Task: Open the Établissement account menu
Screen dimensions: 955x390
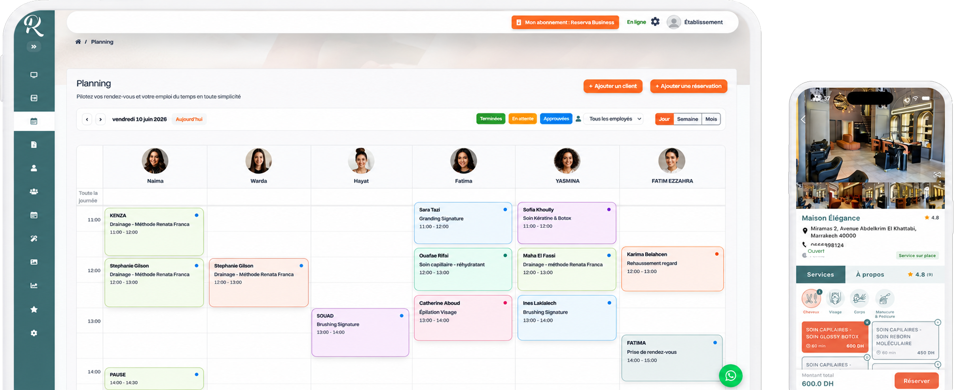Action: pos(695,22)
